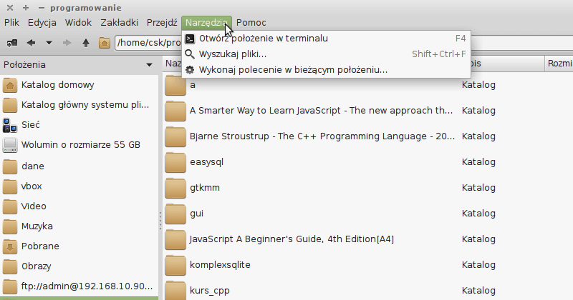This screenshot has height=300, width=573.
Task: Open the Pomoc menu
Action: 251,23
